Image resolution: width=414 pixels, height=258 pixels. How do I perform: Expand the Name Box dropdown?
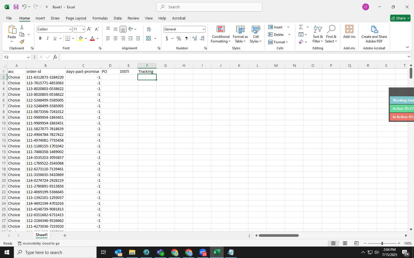(28, 57)
